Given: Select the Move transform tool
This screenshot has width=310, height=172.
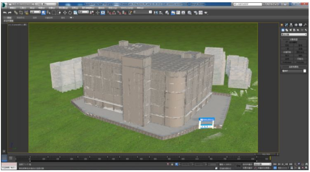Looking at the screenshot, I should pos(65,13).
